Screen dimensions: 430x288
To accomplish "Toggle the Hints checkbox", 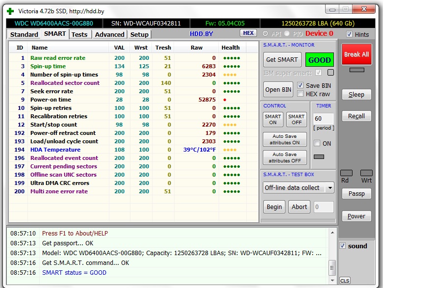I will (x=349, y=34).
